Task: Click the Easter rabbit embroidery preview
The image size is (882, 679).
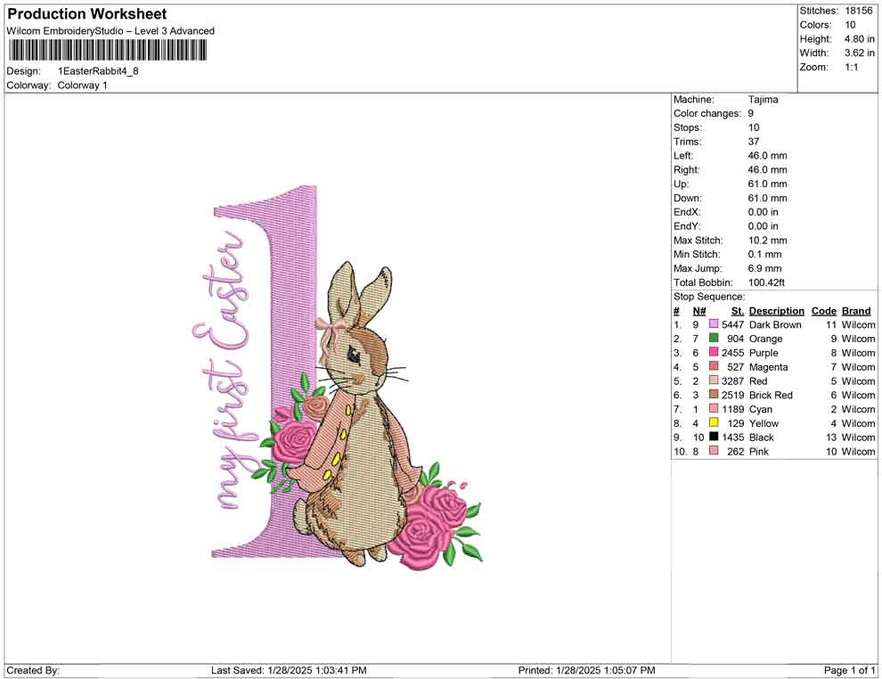Action: [x=338, y=378]
